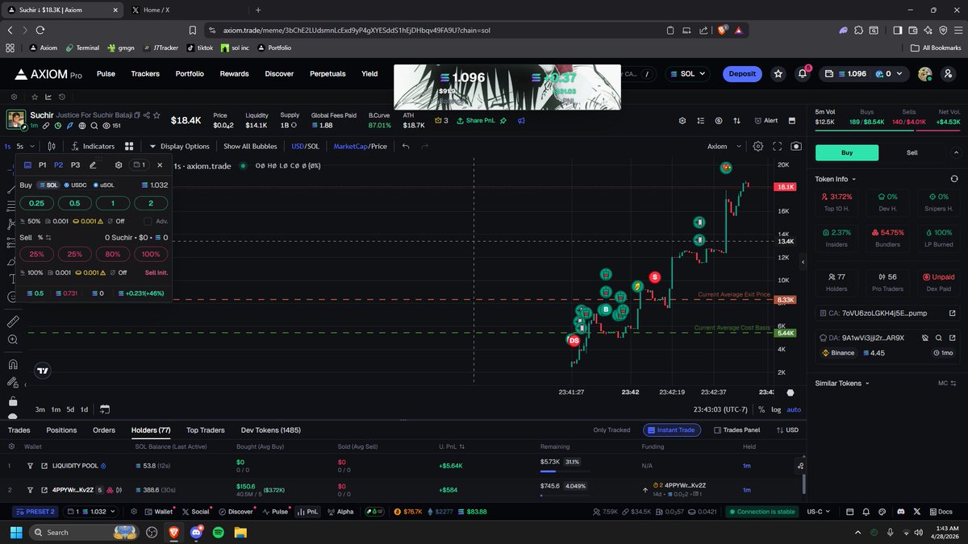Click the megaphone icon near Share PnL

[x=522, y=120]
